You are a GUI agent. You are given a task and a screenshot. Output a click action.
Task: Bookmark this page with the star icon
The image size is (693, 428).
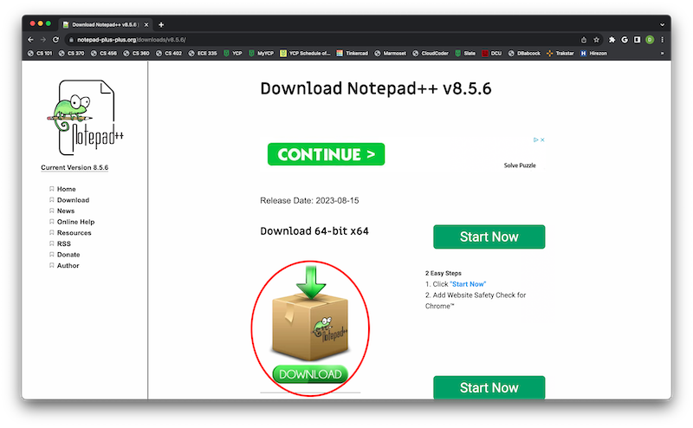(x=596, y=40)
